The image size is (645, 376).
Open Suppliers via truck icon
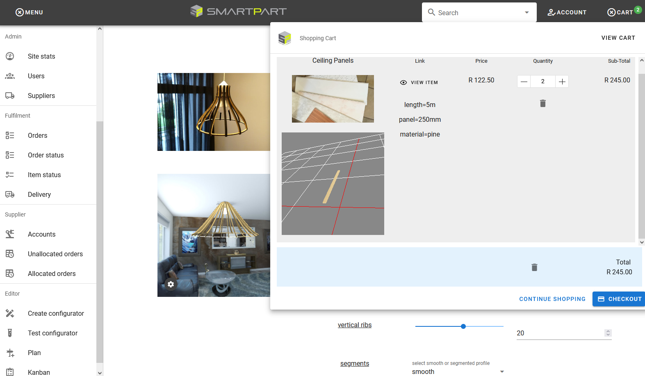(x=10, y=96)
